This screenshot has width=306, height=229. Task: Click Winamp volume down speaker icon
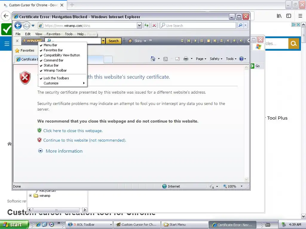[x=228, y=41]
